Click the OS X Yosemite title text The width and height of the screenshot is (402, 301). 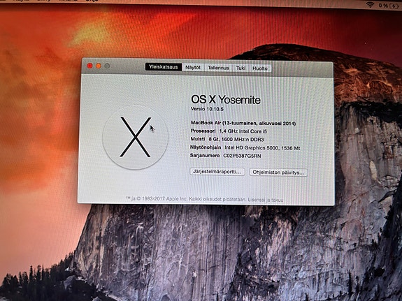click(226, 100)
